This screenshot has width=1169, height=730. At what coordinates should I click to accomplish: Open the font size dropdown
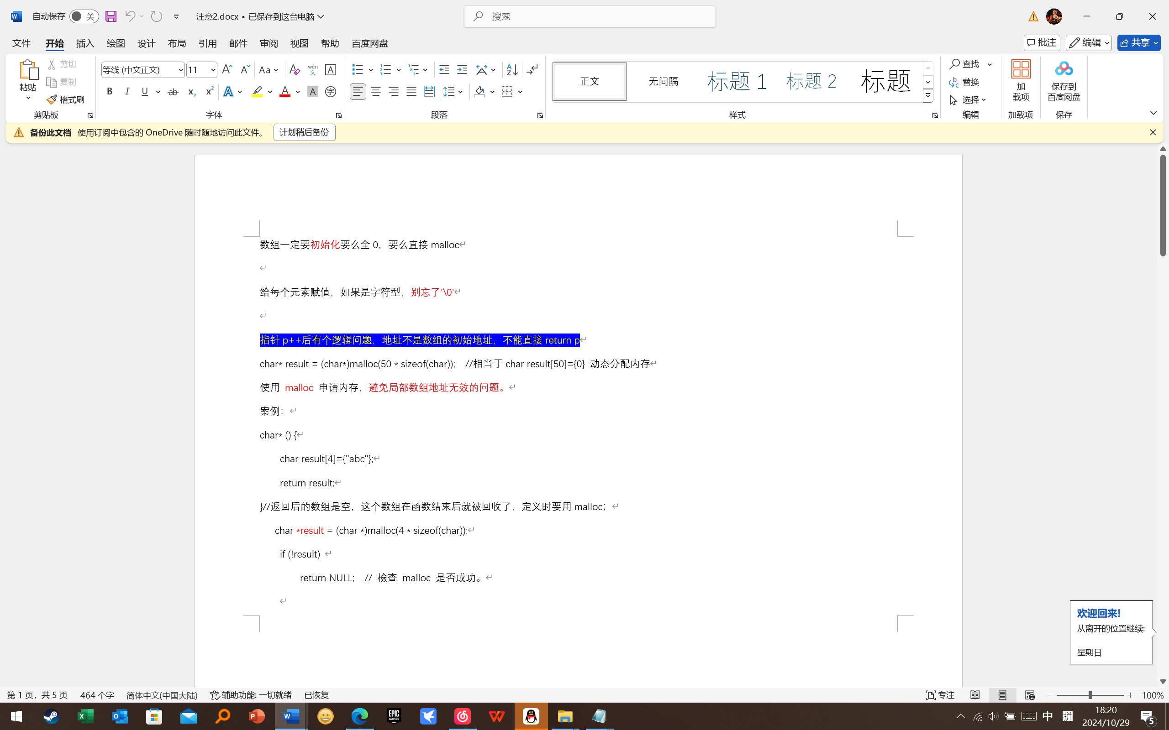tap(212, 69)
